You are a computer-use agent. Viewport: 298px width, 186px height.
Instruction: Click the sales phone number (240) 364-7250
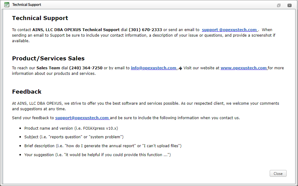coord(86,68)
